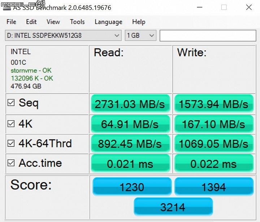Maximize the AS SSD Benchmark window

click(x=224, y=7)
